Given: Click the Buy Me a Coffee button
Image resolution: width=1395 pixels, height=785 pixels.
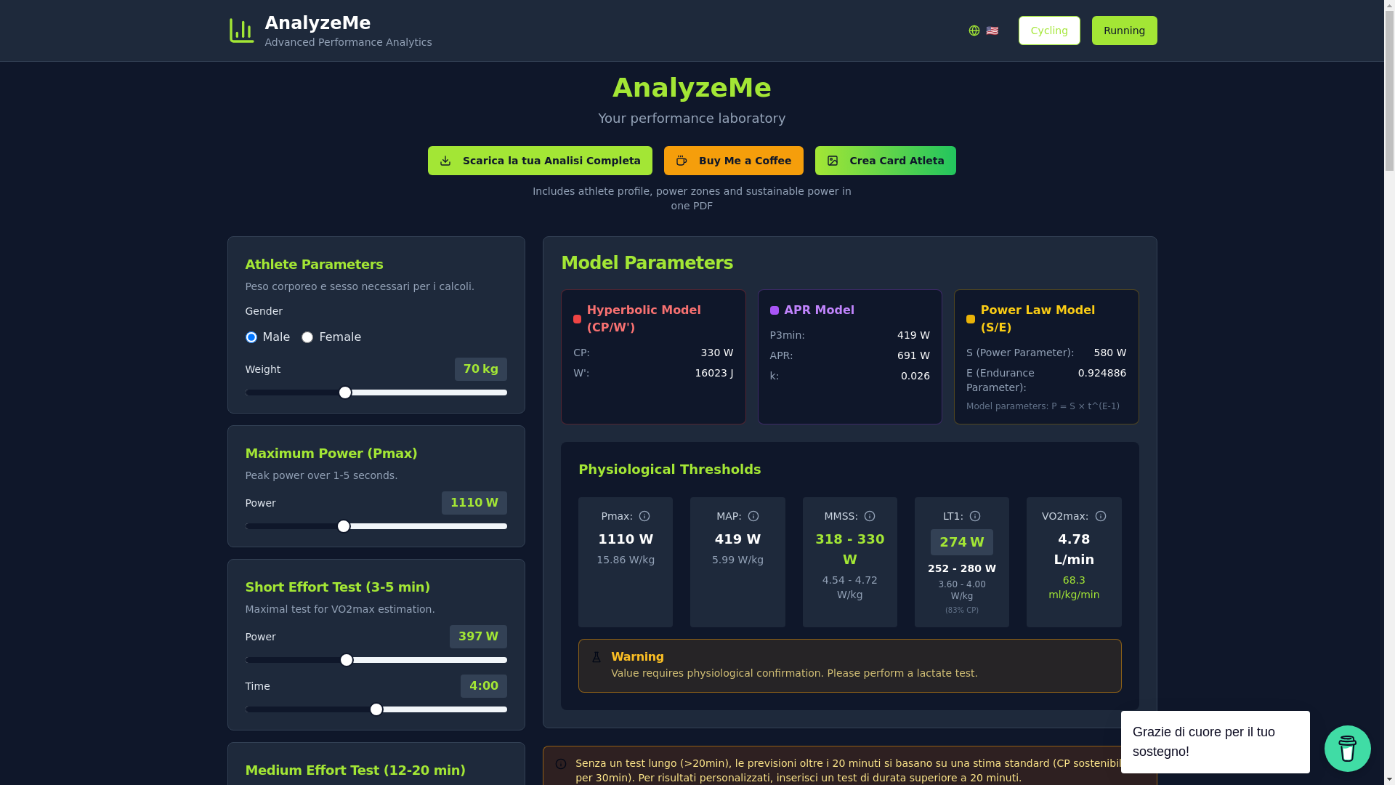Looking at the screenshot, I should [733, 161].
